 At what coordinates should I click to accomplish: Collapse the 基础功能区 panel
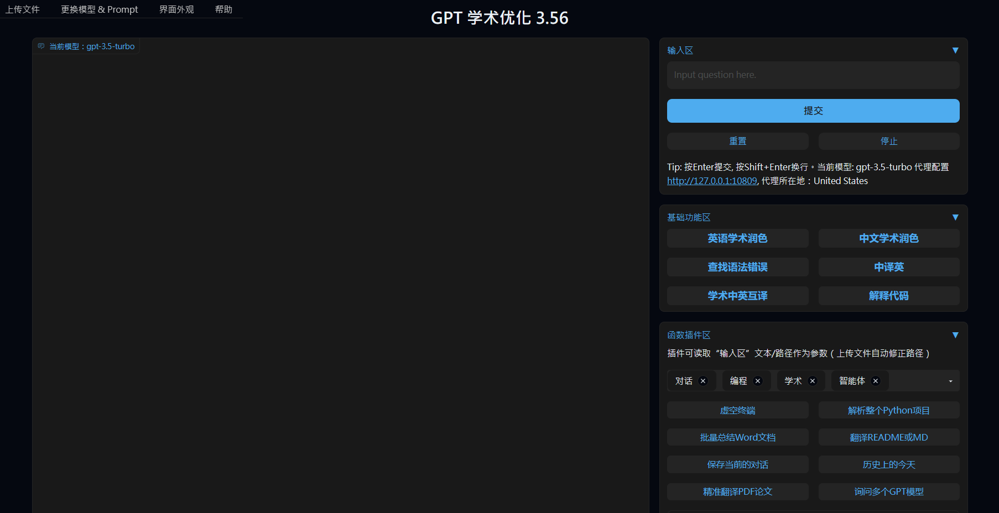tap(955, 217)
